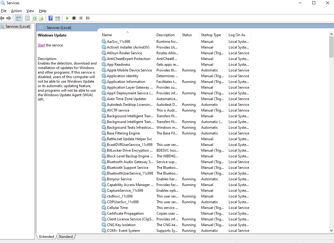Open Properties from the toolbar icon

[x=27, y=18]
